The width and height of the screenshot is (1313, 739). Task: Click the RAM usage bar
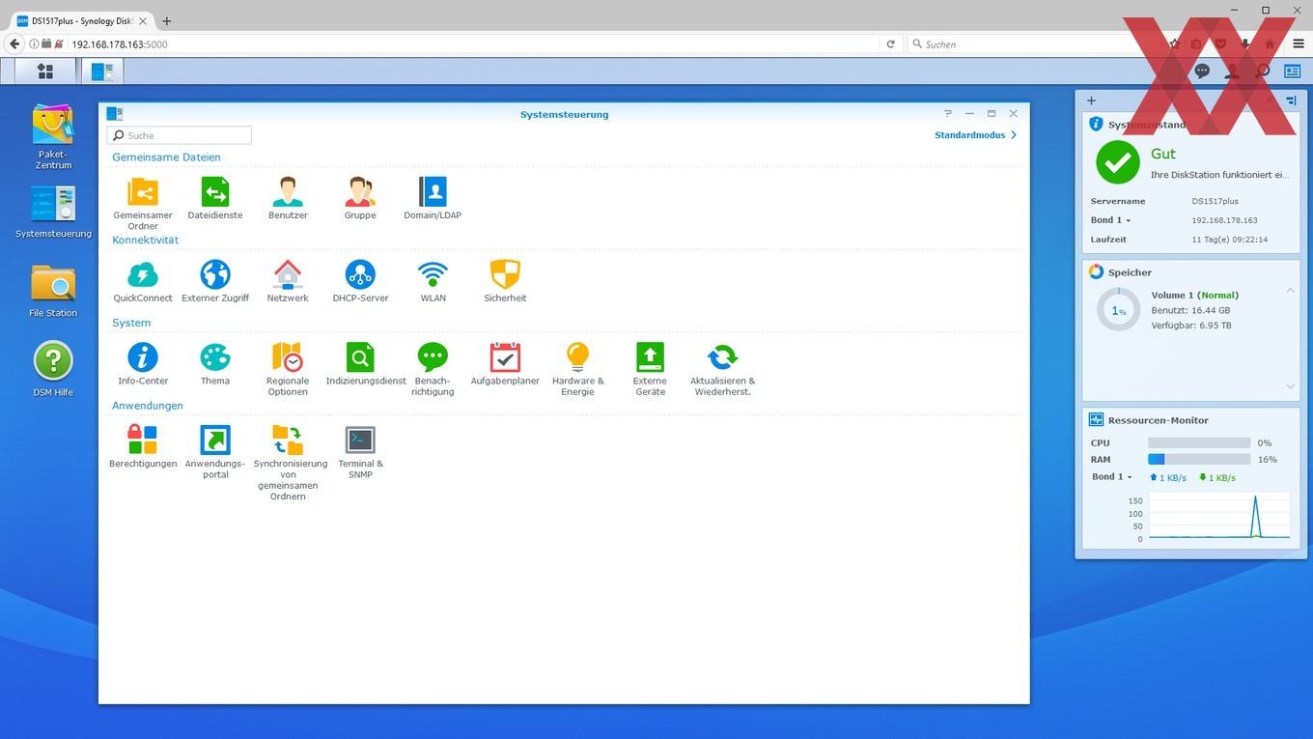pos(1199,460)
